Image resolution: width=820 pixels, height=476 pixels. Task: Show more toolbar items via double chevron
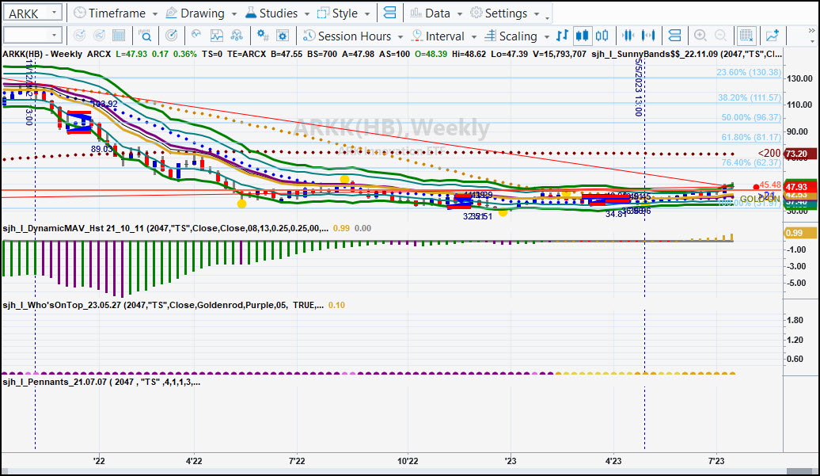click(x=811, y=31)
